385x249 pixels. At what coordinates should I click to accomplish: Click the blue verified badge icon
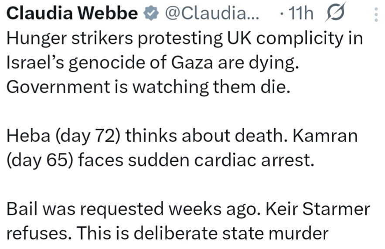click(x=150, y=14)
